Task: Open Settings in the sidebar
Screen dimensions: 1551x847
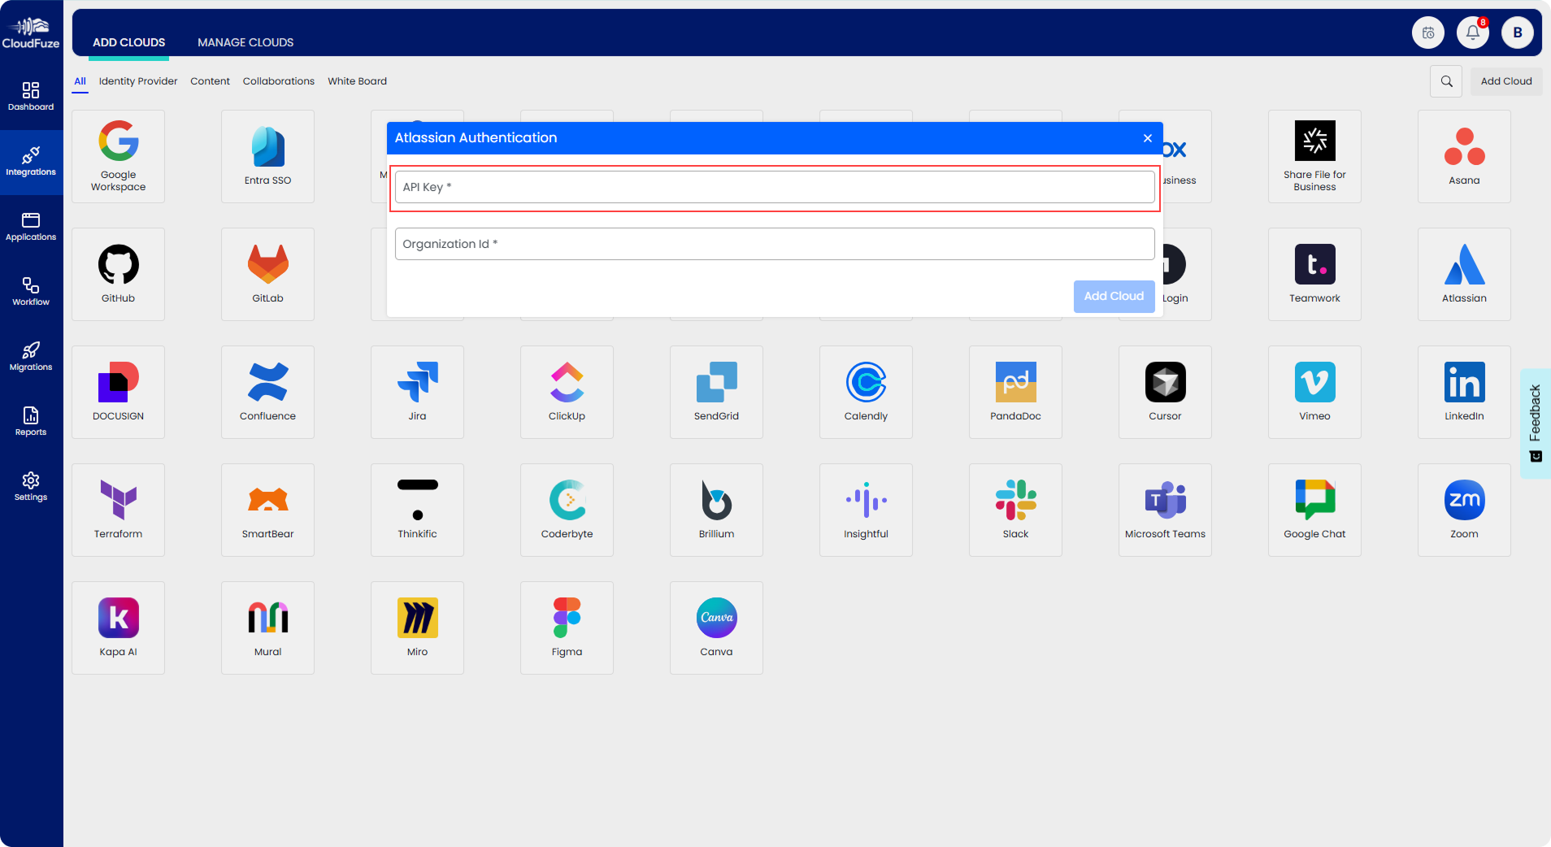Action: coord(31,487)
